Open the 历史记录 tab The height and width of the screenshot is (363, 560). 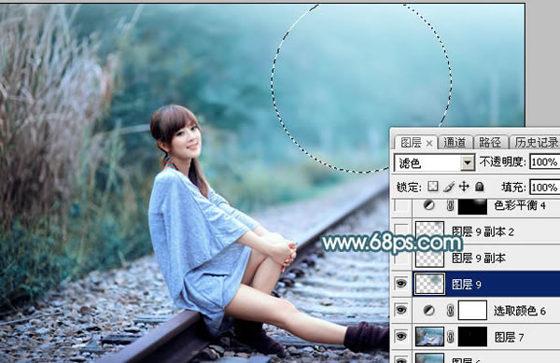(536, 143)
